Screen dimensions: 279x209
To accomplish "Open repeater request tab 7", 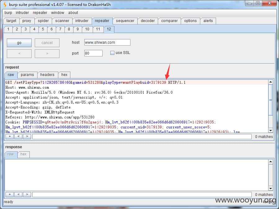I will [x=60, y=29].
